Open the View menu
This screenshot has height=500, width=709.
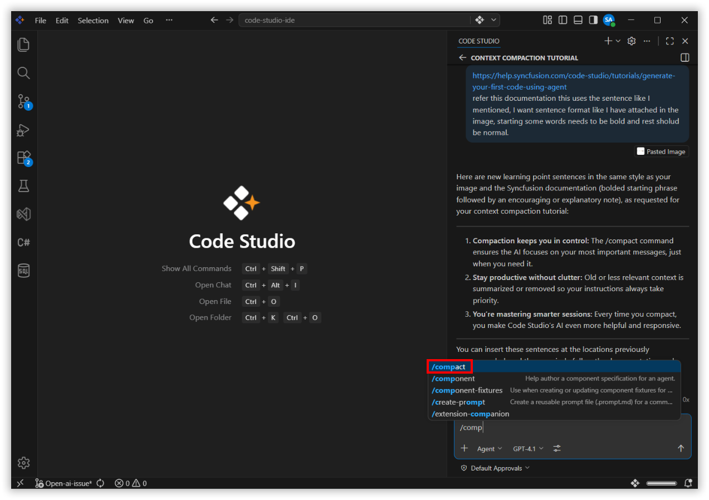(126, 20)
